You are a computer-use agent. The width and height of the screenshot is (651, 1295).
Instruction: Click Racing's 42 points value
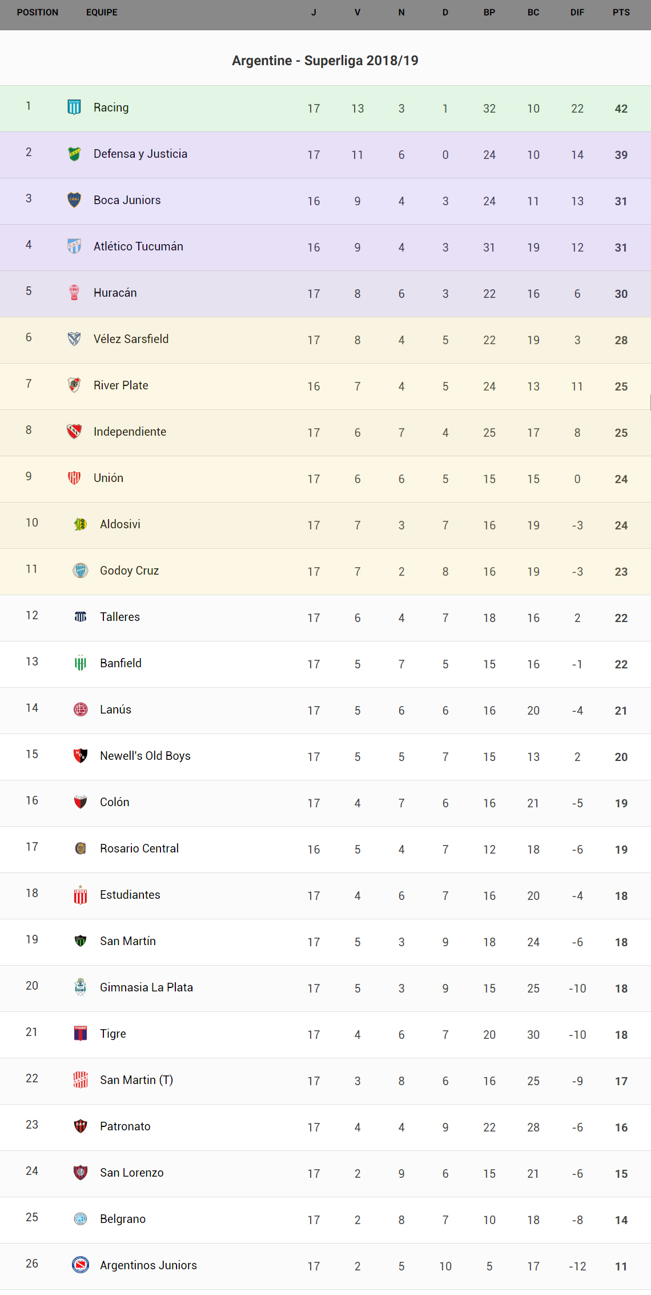pos(621,109)
